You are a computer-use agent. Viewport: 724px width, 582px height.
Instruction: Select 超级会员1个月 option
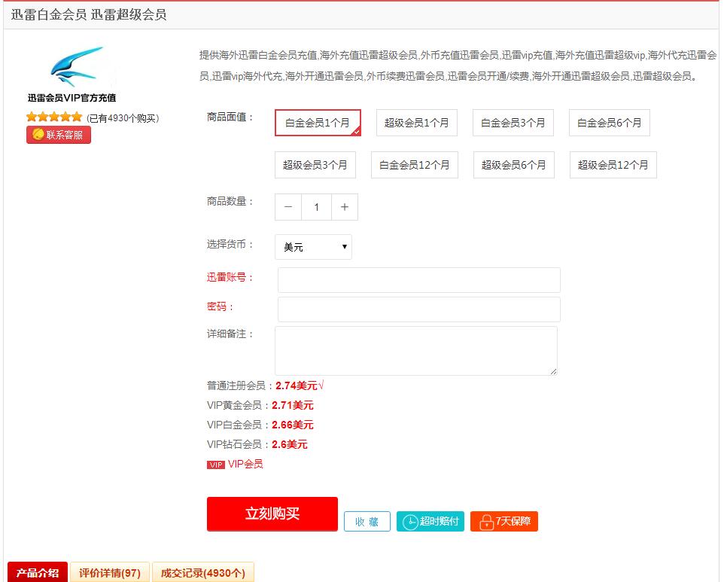click(x=416, y=123)
